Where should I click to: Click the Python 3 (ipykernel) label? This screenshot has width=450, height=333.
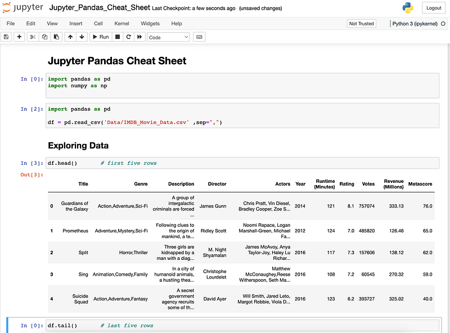(415, 24)
